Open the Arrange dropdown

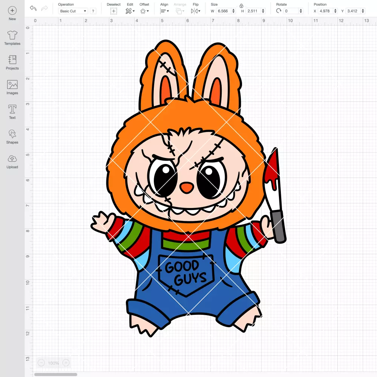[180, 11]
